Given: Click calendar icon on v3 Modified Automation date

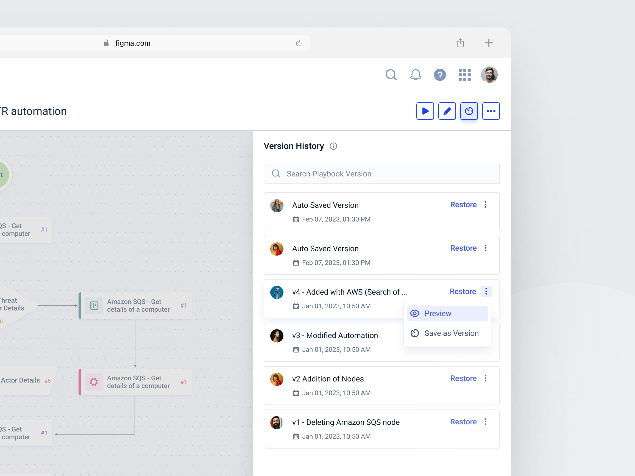Looking at the screenshot, I should 296,350.
